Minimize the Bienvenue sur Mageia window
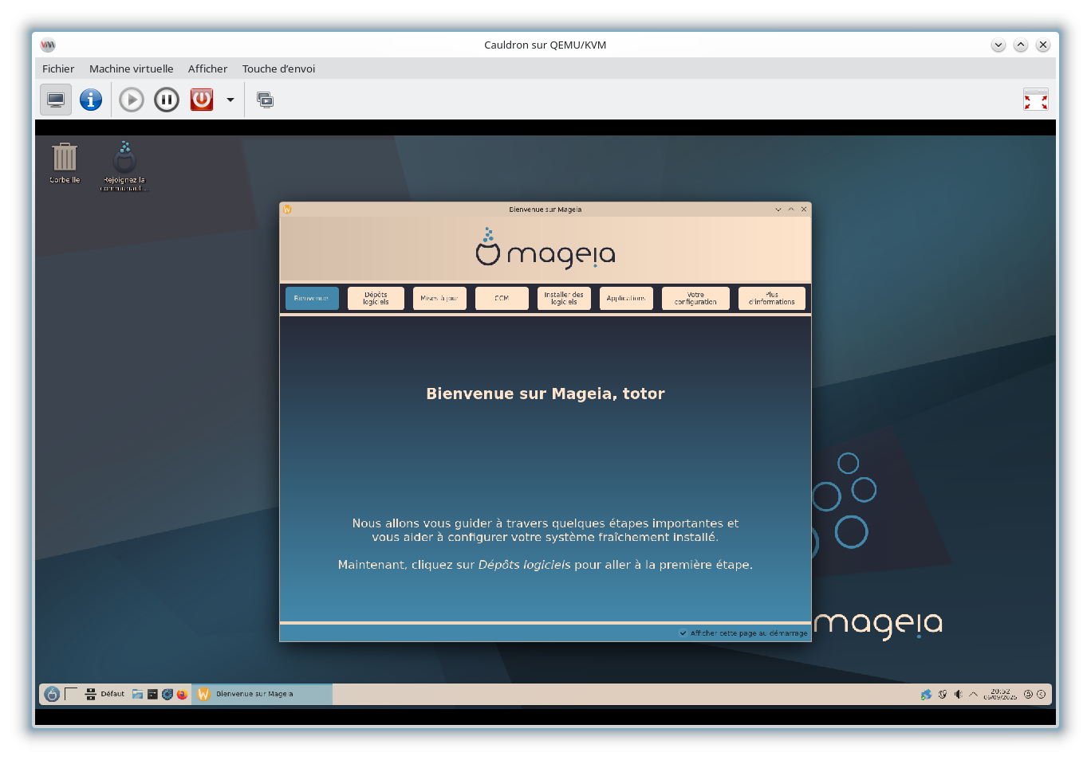This screenshot has width=1091, height=760. click(x=778, y=210)
